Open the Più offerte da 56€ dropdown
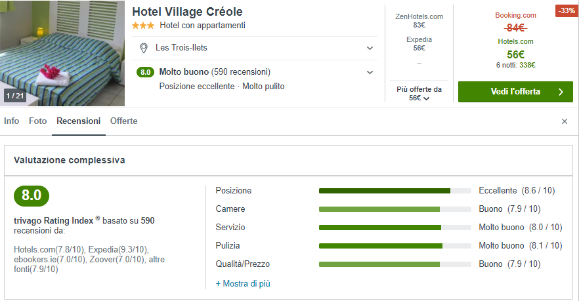The width and height of the screenshot is (579, 301). (419, 93)
